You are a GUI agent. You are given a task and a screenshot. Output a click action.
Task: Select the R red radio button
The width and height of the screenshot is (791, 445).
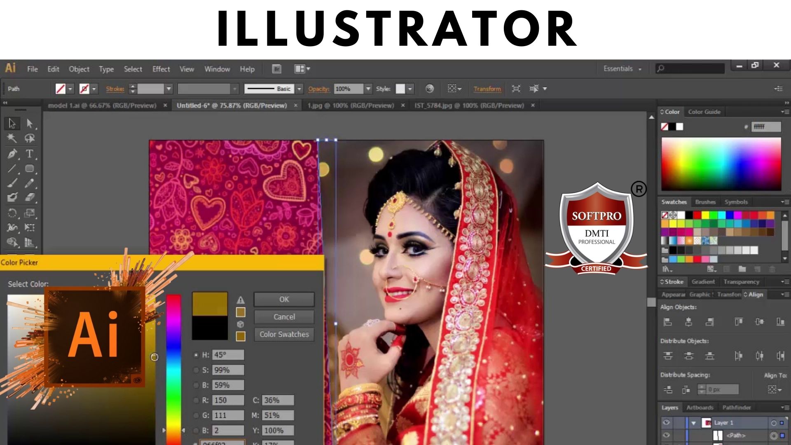tap(196, 400)
